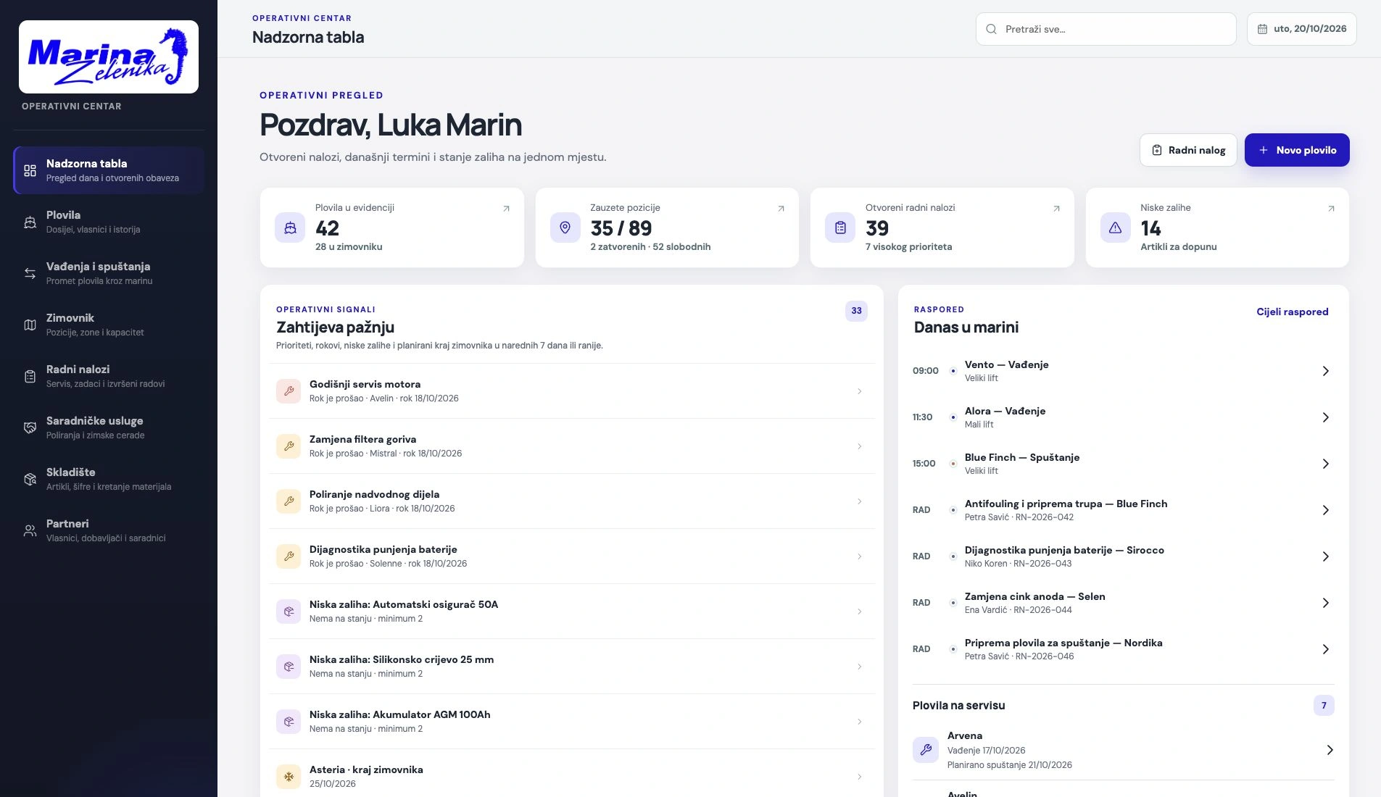Open Partneri section in sidebar
1381x797 pixels.
[109, 530]
